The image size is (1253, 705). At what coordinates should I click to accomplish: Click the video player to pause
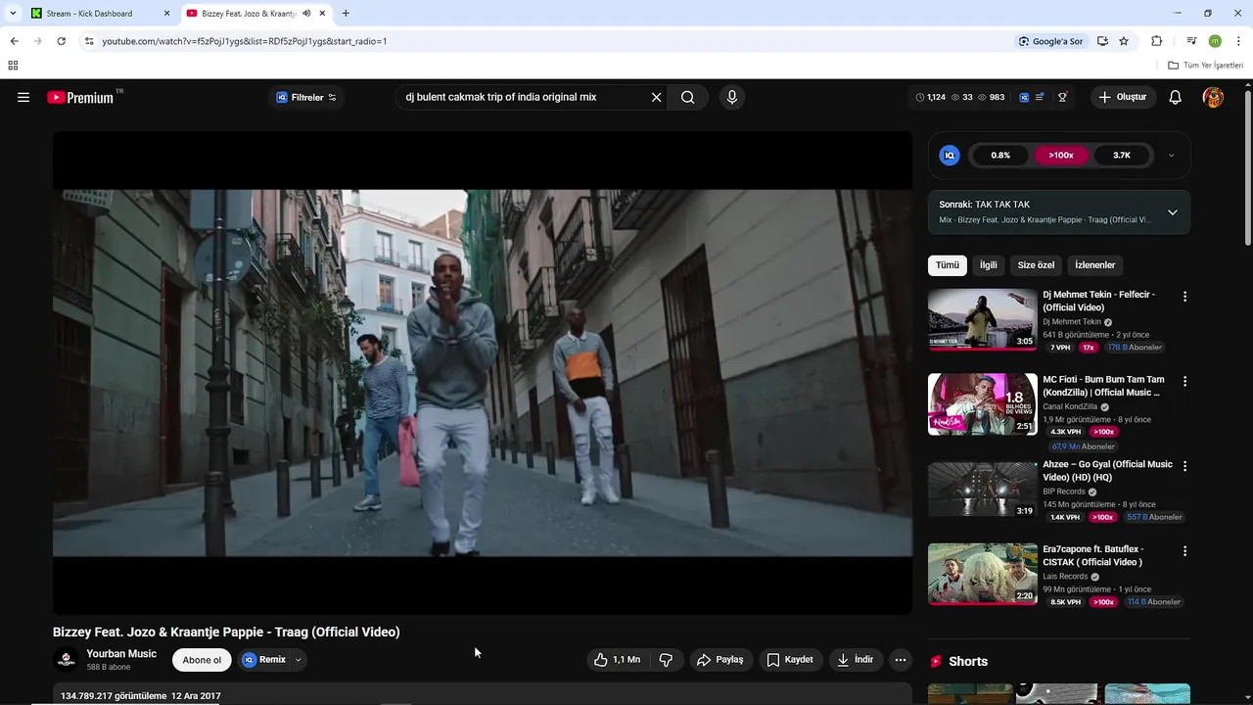pos(483,373)
